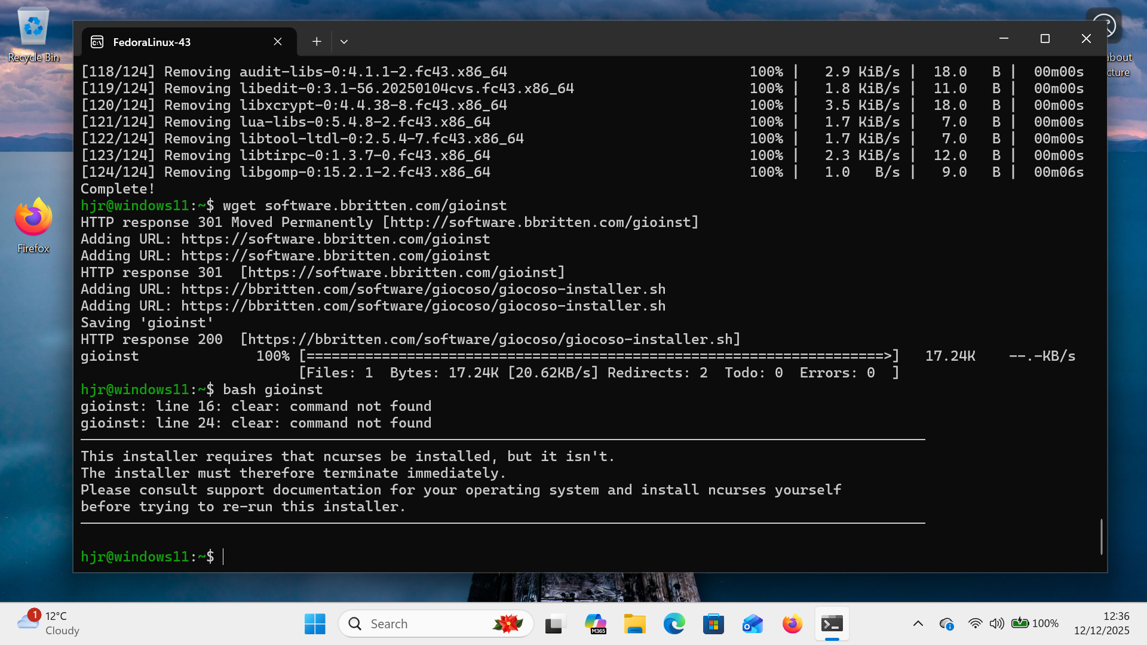1147x645 pixels.
Task: Open File Explorer from the taskbar
Action: pos(634,624)
